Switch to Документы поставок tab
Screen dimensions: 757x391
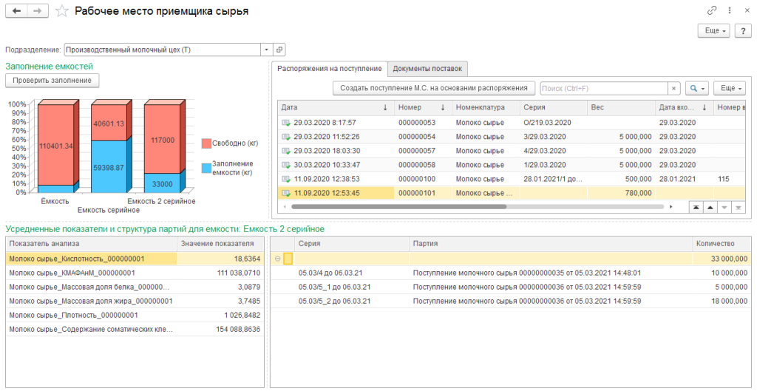(x=427, y=69)
